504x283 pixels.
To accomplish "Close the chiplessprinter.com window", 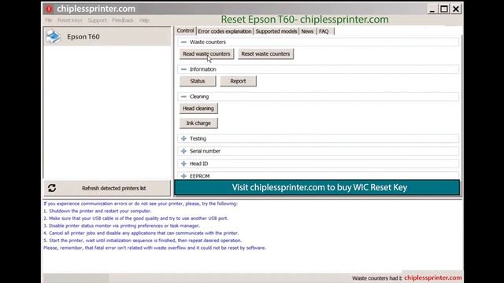I will click(x=456, y=9).
